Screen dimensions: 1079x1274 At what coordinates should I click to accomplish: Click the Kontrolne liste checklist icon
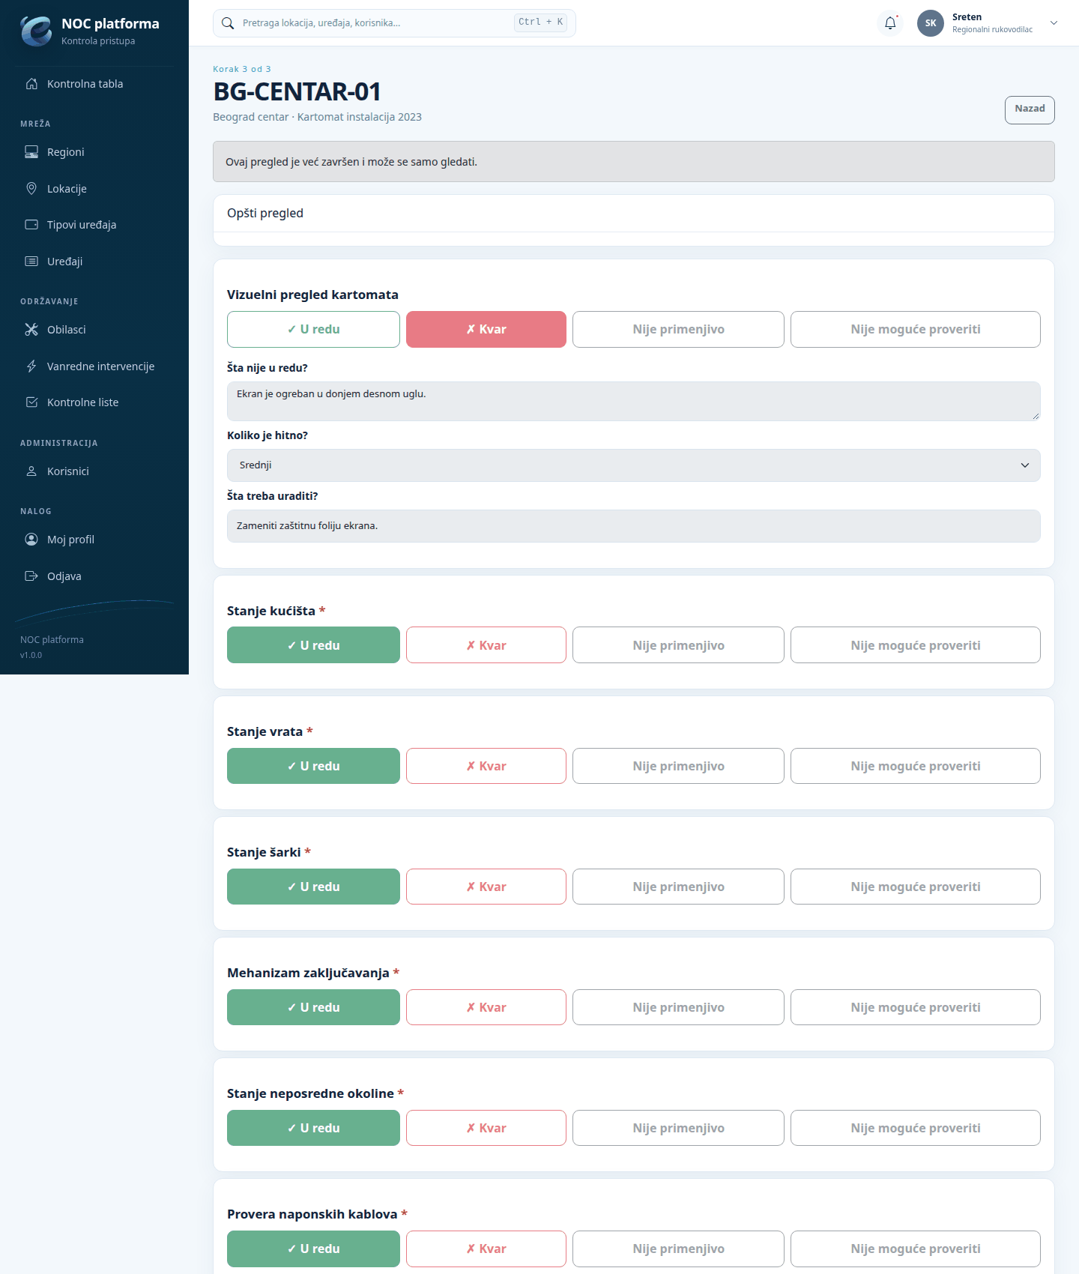(31, 402)
